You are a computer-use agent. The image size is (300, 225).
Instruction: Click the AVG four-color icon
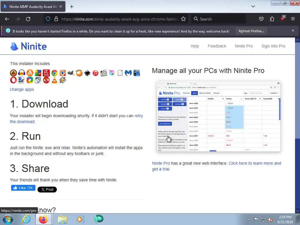coord(38,73)
